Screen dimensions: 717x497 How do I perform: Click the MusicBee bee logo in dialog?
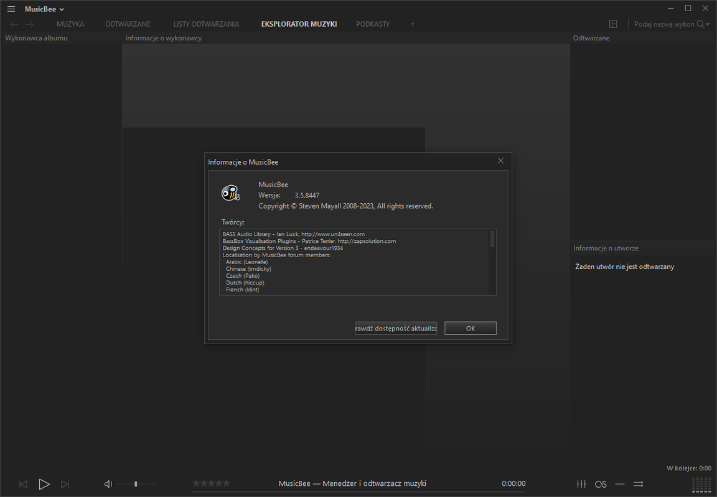click(230, 193)
